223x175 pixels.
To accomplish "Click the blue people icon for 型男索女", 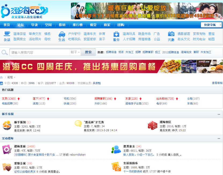I will [116, 150].
